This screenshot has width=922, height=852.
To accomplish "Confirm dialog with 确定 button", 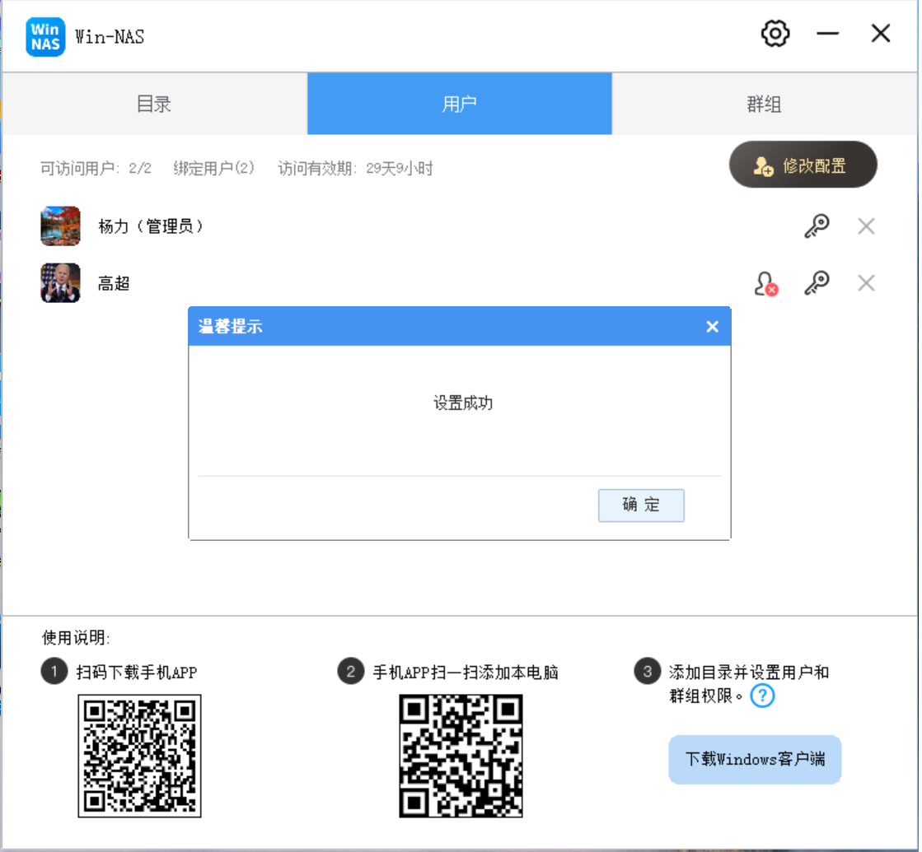I will 641,505.
